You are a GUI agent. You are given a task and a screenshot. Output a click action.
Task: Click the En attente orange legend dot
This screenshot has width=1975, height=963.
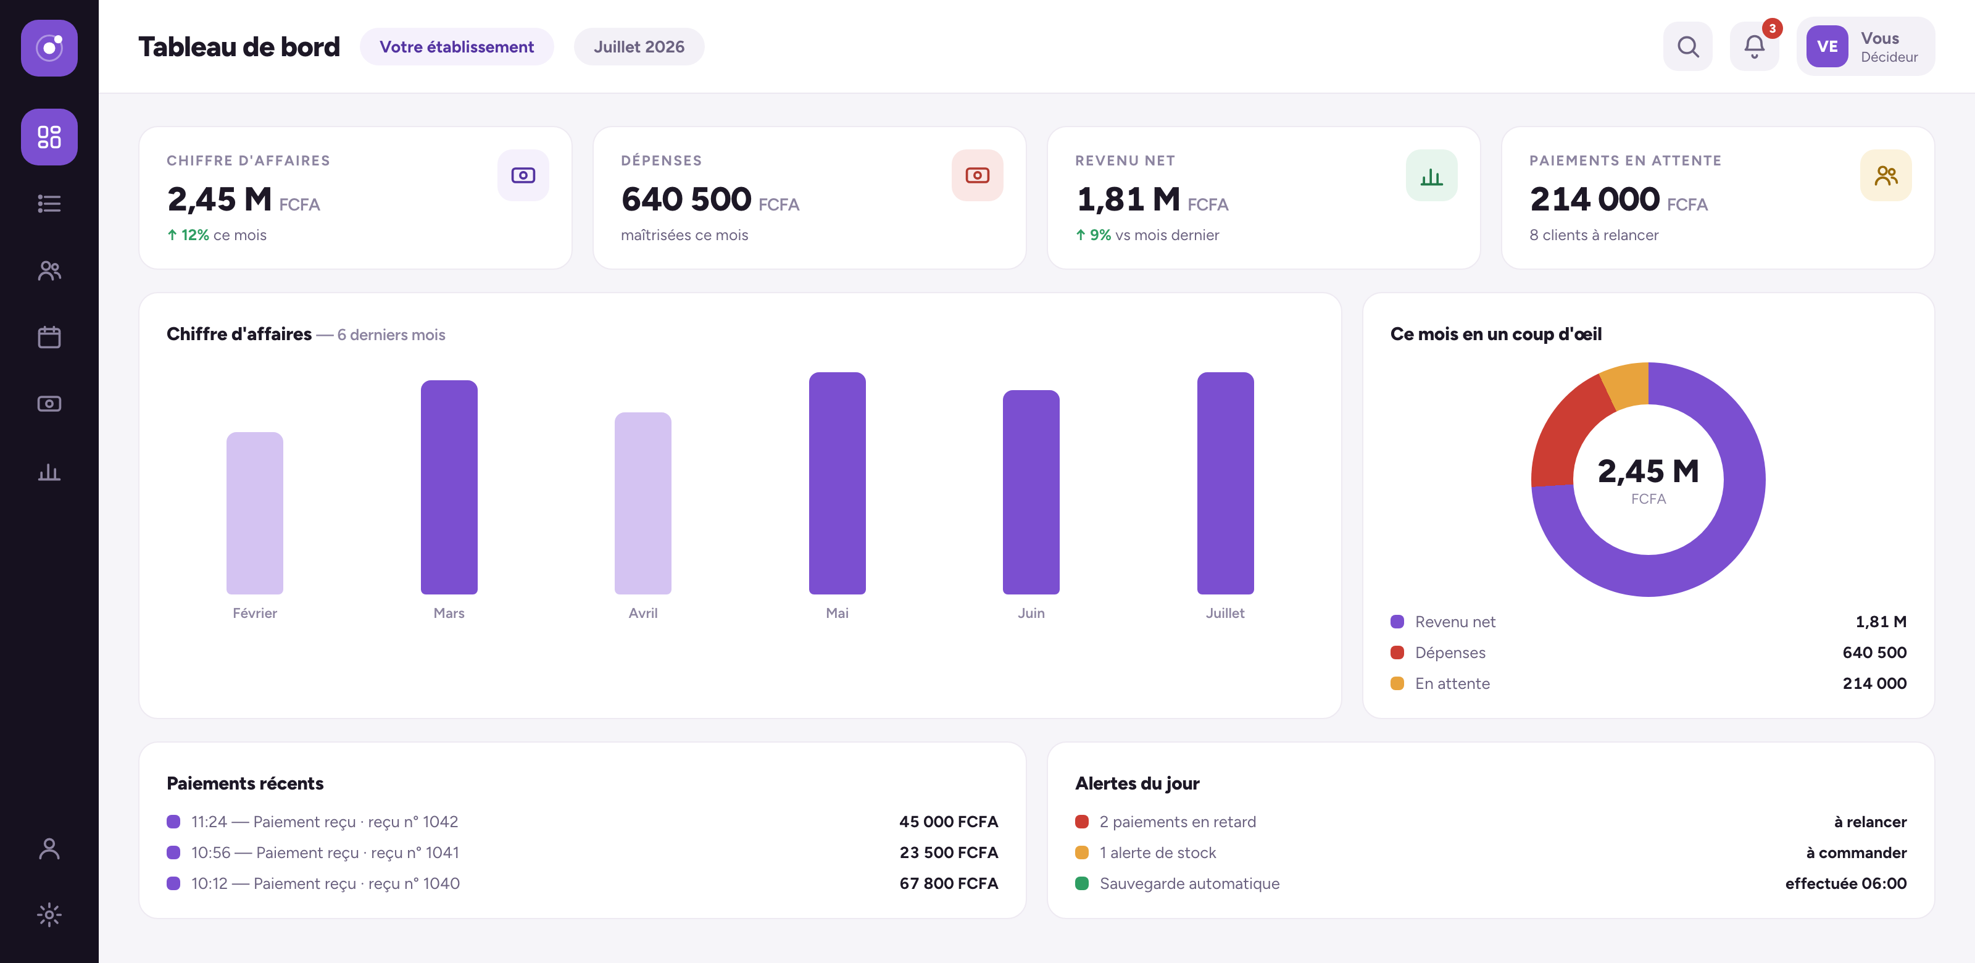[x=1397, y=683]
